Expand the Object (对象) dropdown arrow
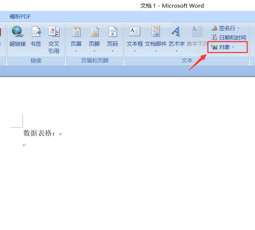Viewport: 255px width, 230px height. [233, 47]
